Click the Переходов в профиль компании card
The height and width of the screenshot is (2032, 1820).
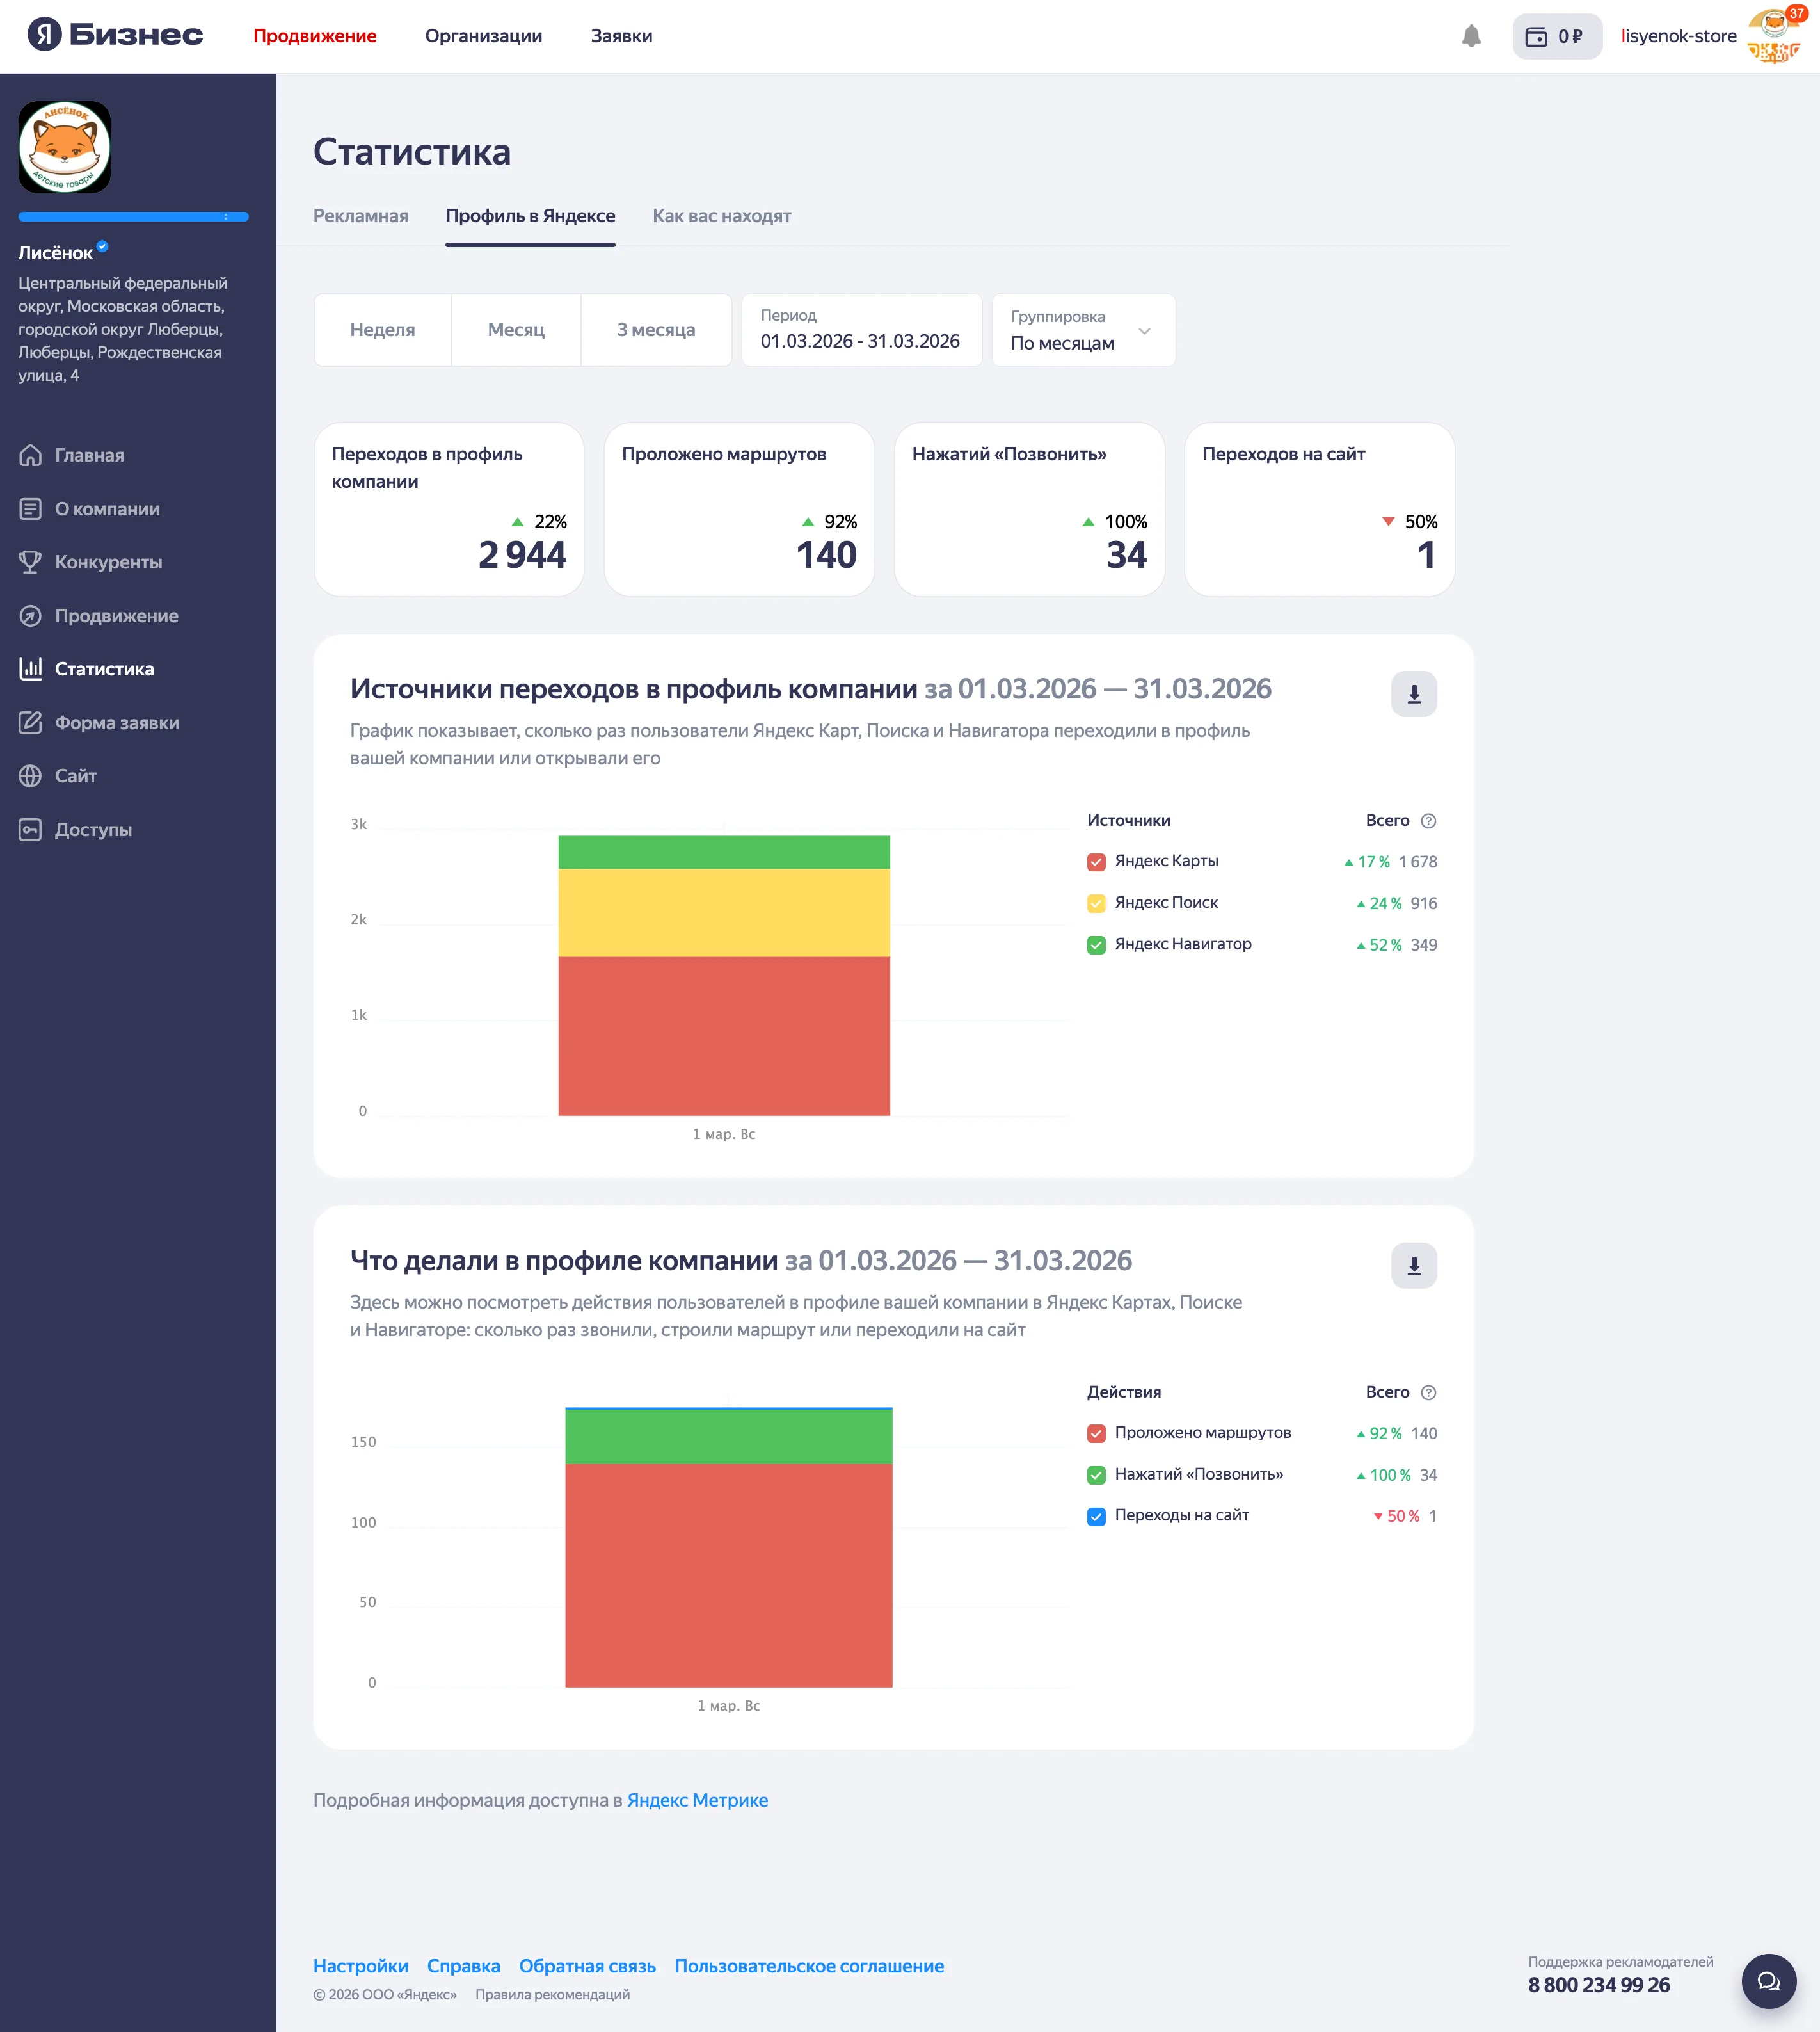(x=449, y=509)
